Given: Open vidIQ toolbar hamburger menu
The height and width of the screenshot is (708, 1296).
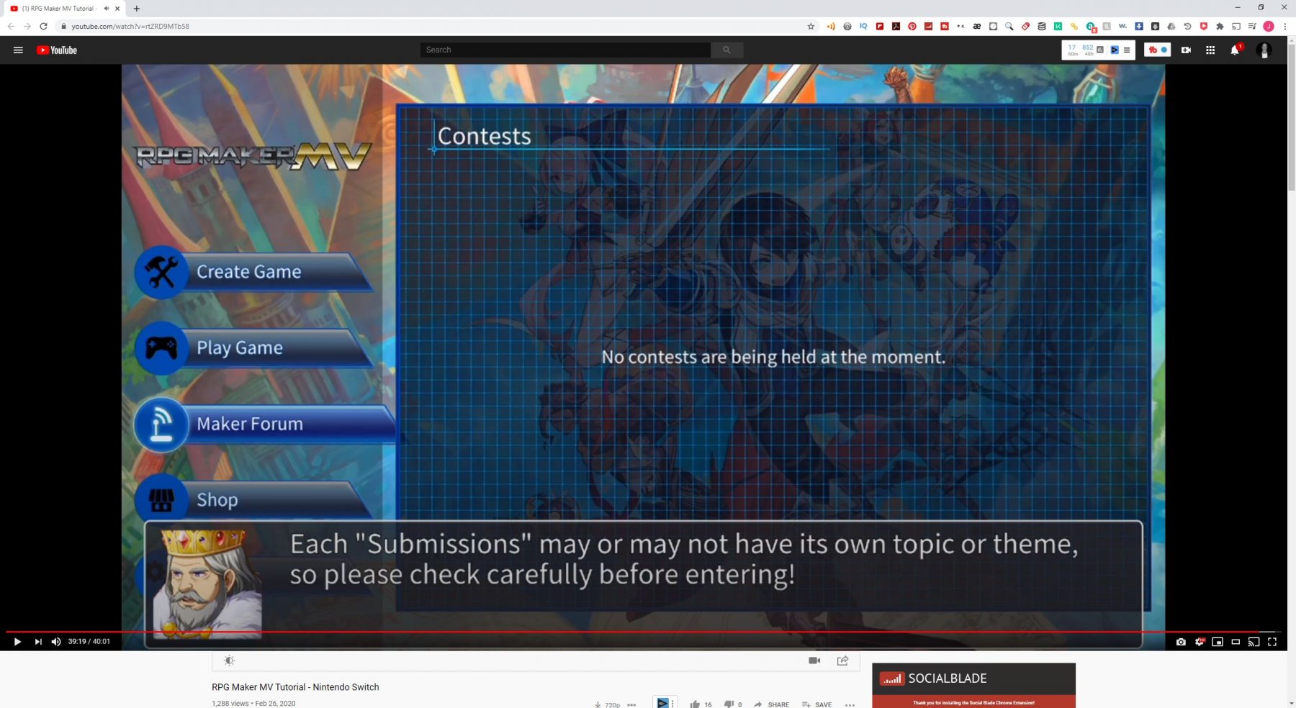Looking at the screenshot, I should (x=1127, y=50).
